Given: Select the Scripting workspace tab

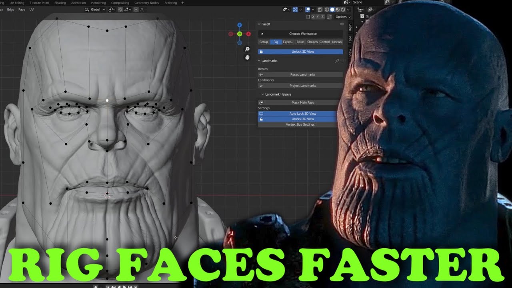Looking at the screenshot, I should pos(170,3).
